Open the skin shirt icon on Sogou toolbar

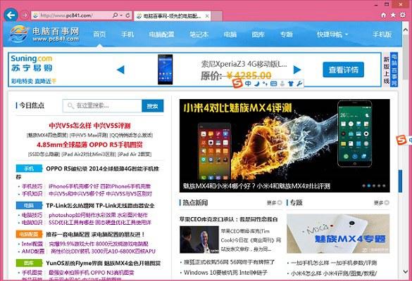click(291, 84)
